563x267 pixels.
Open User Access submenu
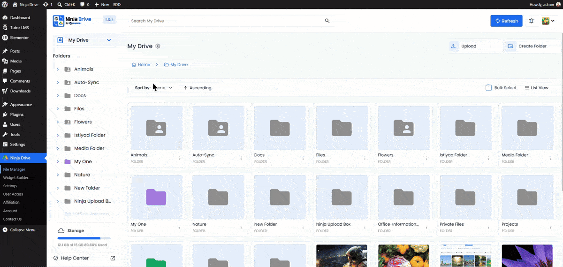click(x=13, y=194)
